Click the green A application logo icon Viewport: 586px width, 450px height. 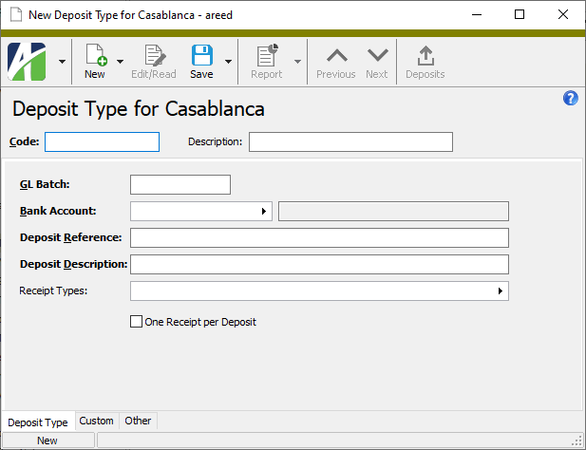pyautogui.click(x=28, y=62)
